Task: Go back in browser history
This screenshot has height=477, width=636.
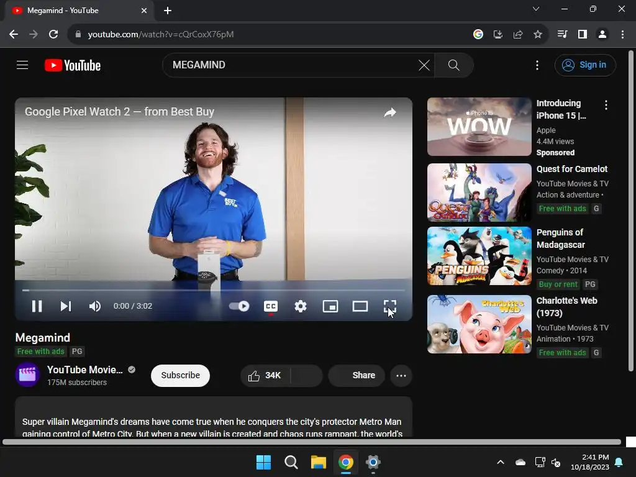Action: [x=14, y=35]
